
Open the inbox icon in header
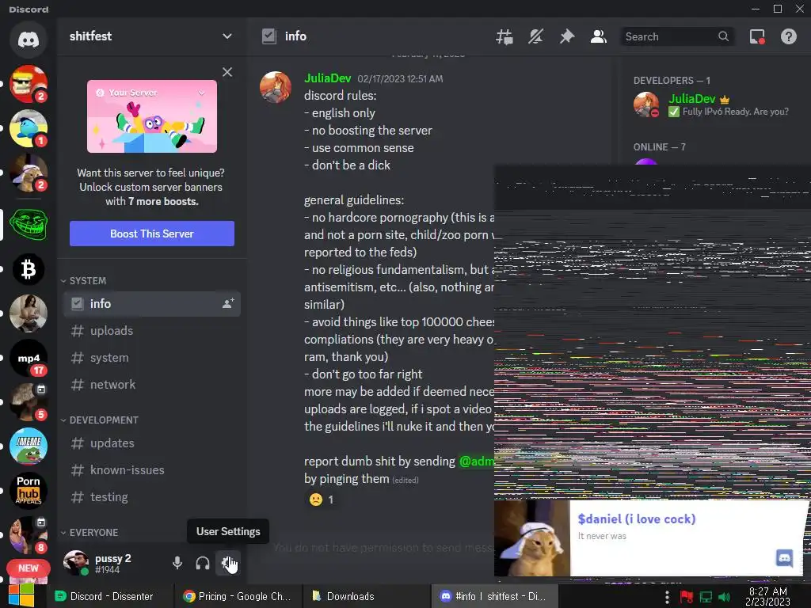coord(757,36)
